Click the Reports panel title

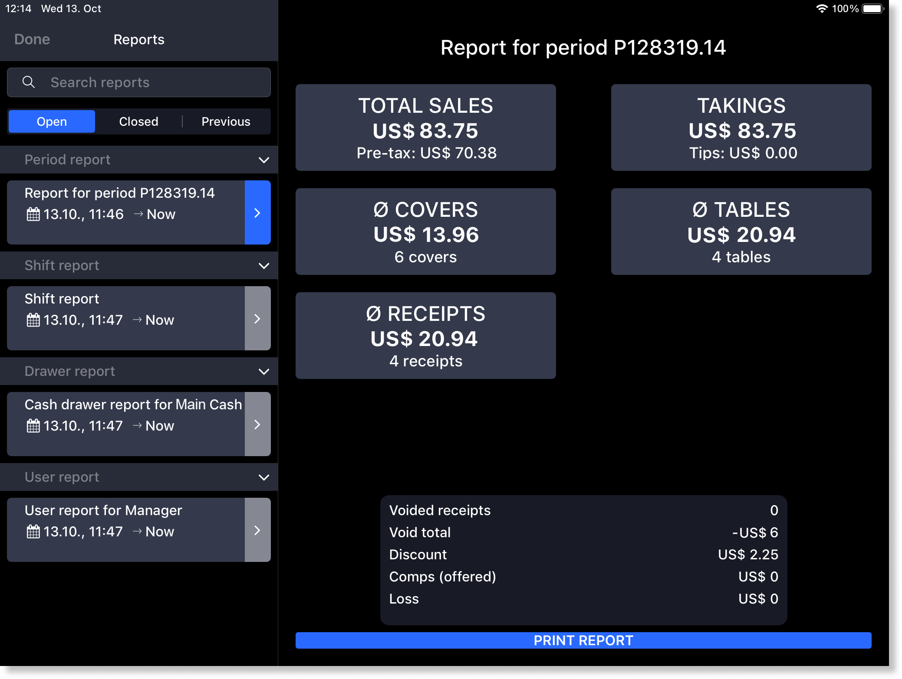coord(139,39)
